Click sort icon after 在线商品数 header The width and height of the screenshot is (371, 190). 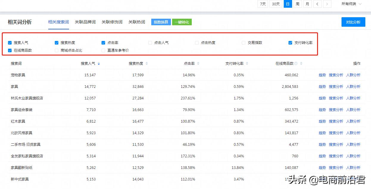click(x=301, y=64)
